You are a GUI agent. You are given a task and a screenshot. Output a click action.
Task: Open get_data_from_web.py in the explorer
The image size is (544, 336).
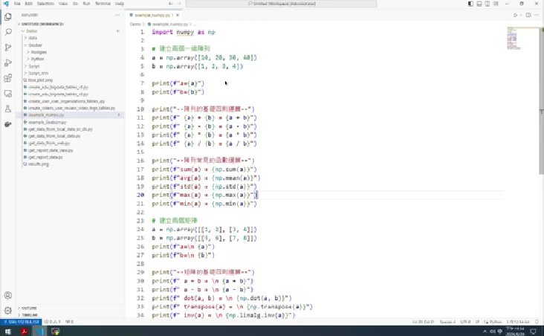click(x=49, y=143)
